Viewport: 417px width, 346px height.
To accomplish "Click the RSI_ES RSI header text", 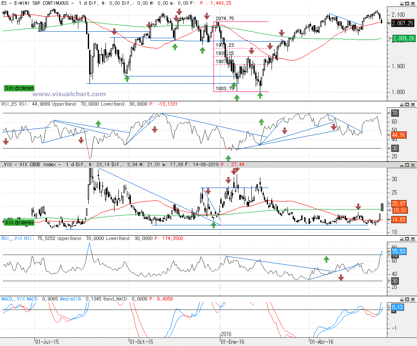I will (15, 104).
